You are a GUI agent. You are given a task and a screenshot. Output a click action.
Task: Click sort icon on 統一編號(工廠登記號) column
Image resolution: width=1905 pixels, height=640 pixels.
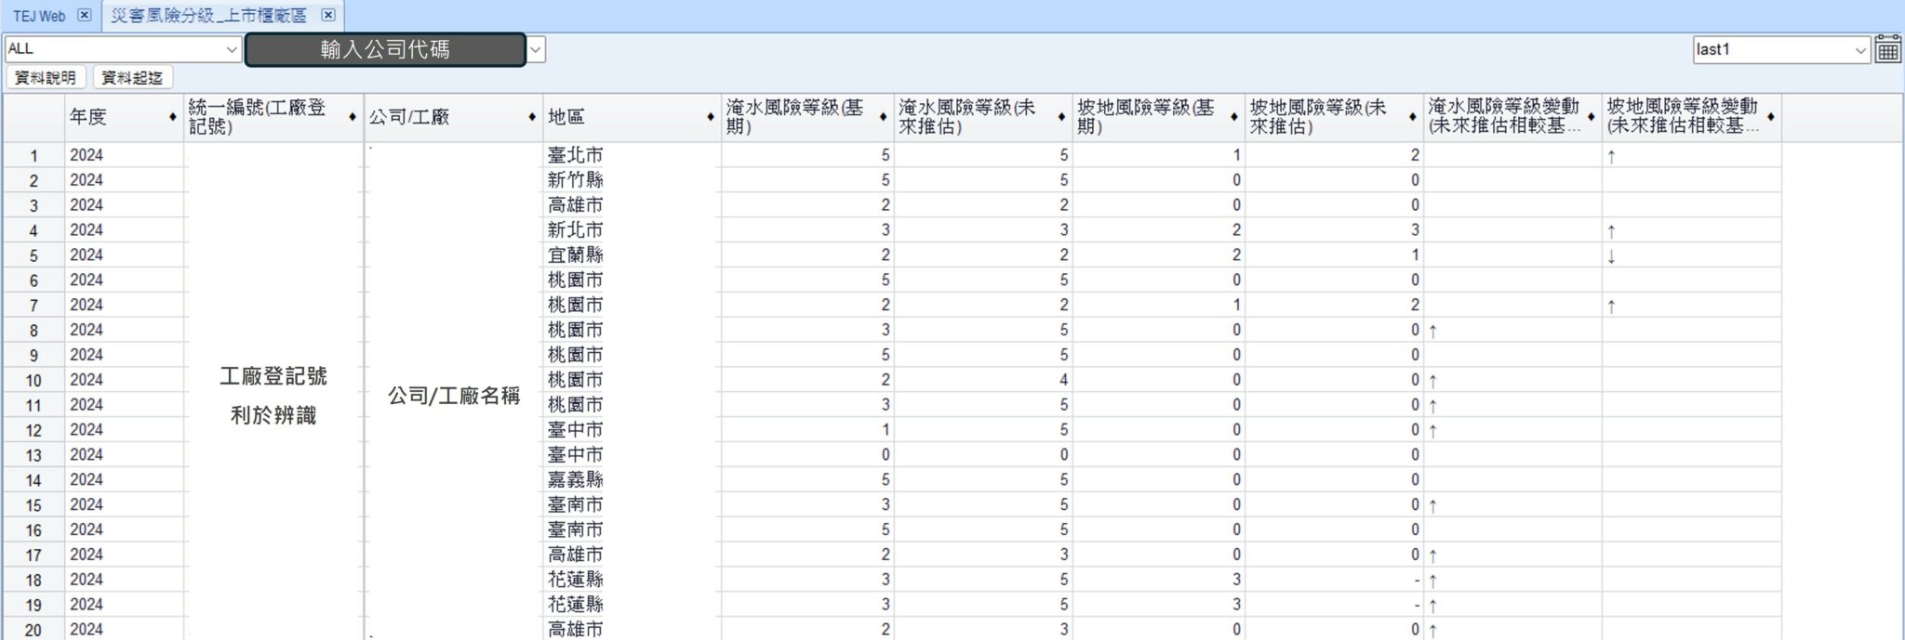click(x=353, y=117)
